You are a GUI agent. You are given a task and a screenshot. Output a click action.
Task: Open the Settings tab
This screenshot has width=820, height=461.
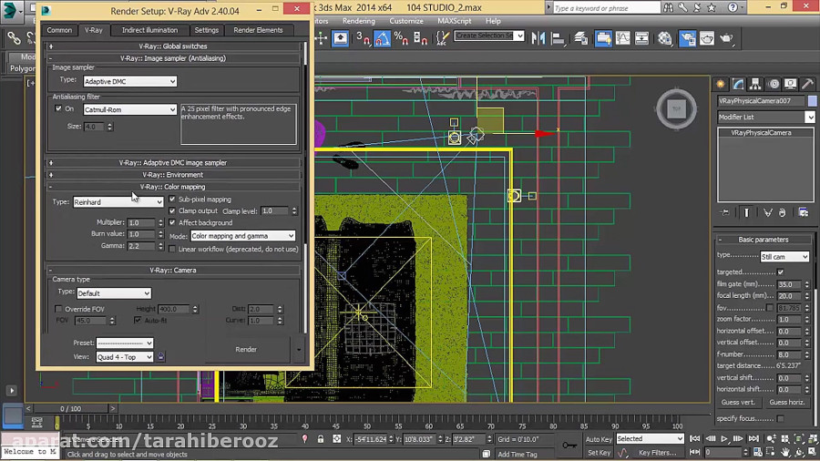point(207,30)
